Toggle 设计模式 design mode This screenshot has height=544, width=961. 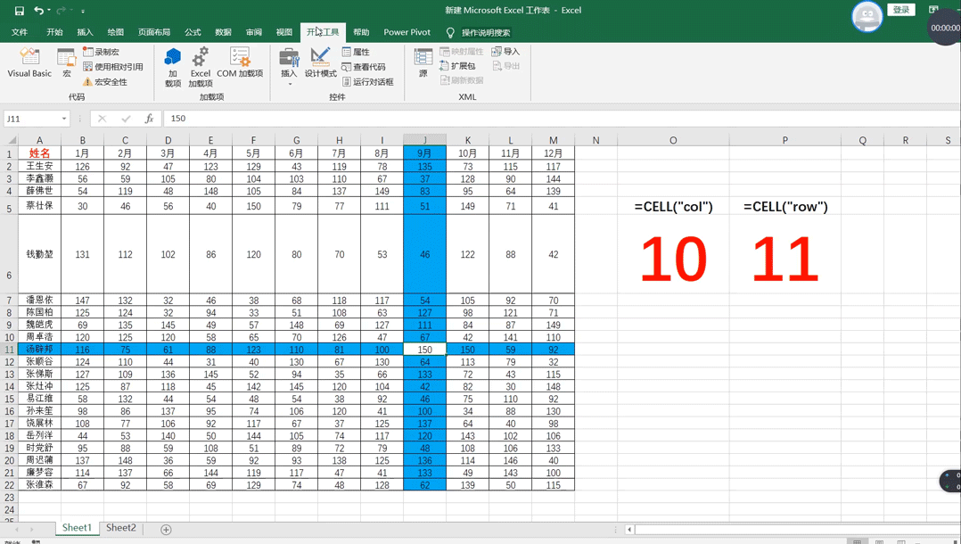(x=321, y=63)
